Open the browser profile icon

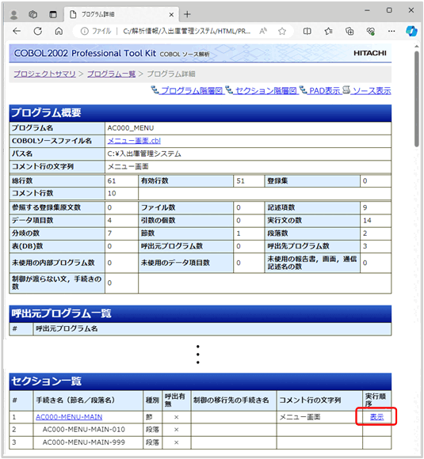click(x=13, y=14)
